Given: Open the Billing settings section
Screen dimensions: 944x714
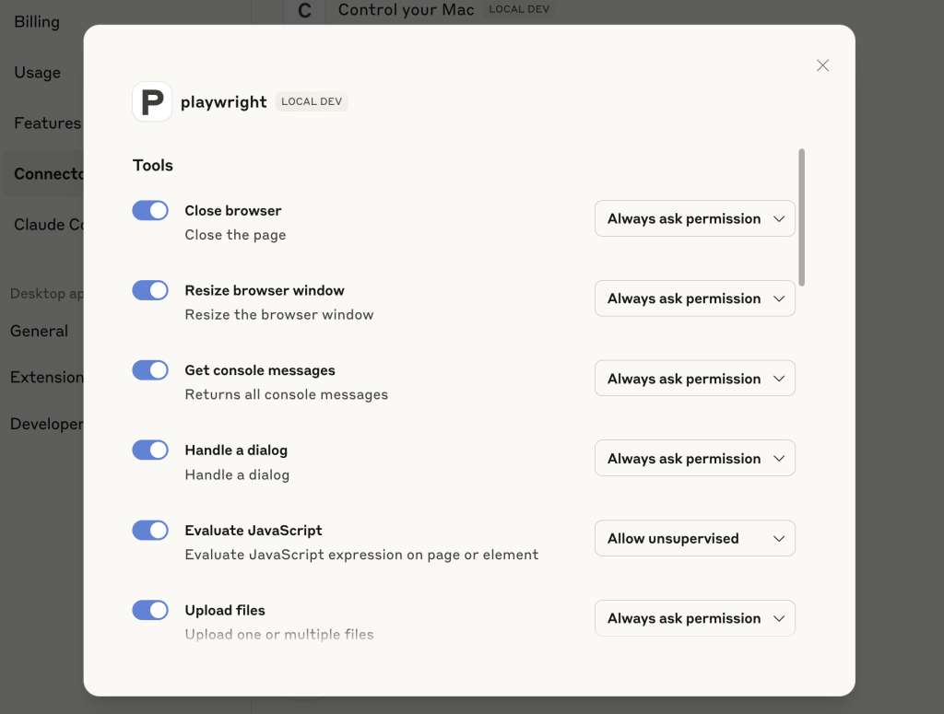Looking at the screenshot, I should 37,22.
